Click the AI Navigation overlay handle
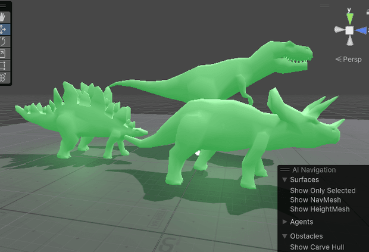 tap(284, 170)
